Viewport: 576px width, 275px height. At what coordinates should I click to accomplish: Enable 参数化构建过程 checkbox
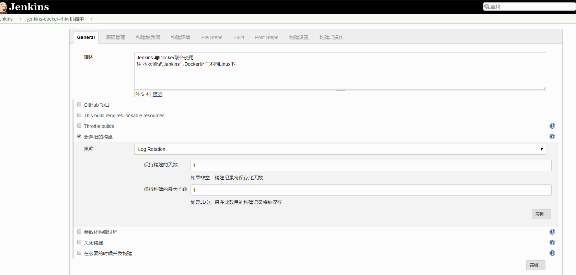click(79, 231)
